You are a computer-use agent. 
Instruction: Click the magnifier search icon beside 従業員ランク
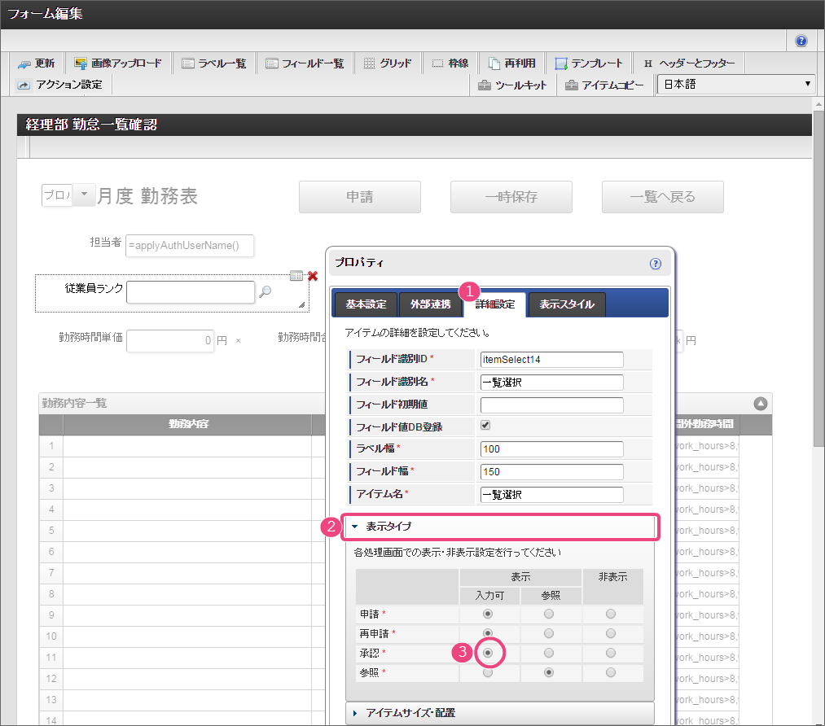[x=265, y=292]
